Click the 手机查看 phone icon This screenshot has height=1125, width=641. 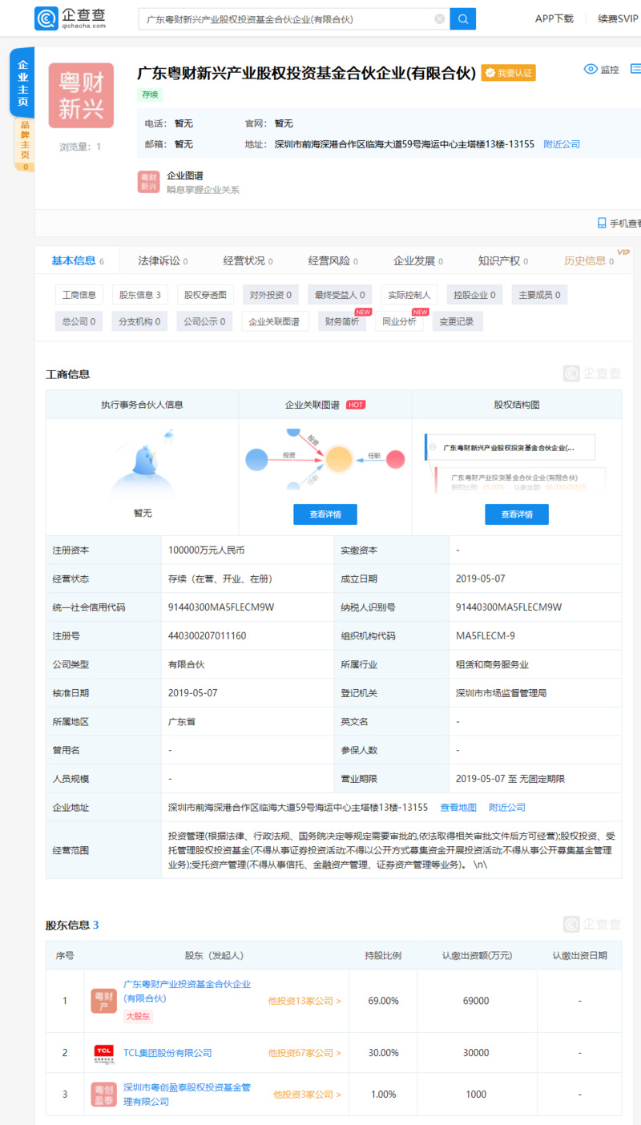coord(601,221)
